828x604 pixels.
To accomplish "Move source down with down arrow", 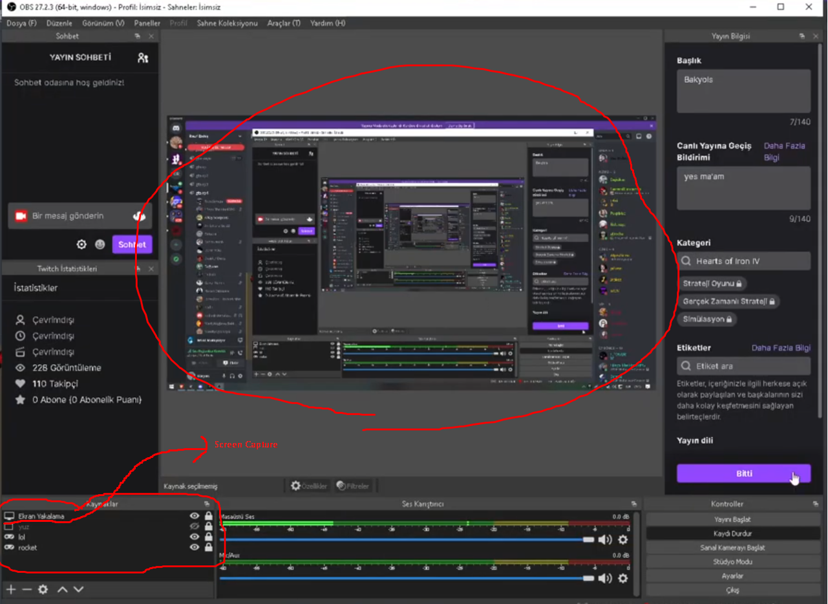I will click(x=78, y=589).
